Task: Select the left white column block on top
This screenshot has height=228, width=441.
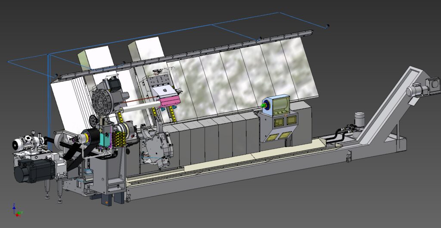Action: (97, 58)
